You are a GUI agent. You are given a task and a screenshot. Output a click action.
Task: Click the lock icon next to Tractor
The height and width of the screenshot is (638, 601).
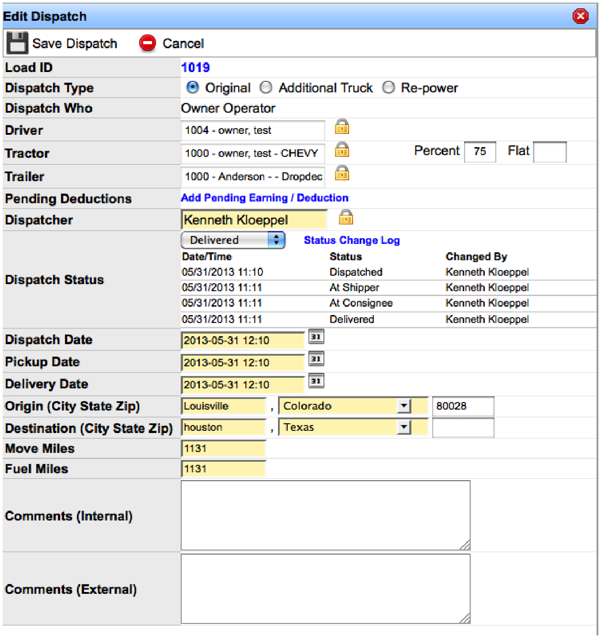pyautogui.click(x=342, y=150)
